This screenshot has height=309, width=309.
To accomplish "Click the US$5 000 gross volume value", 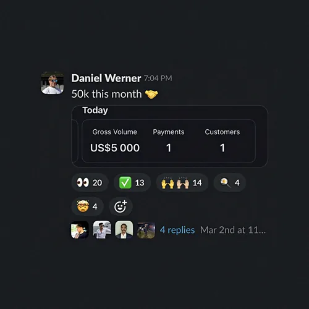I will click(x=115, y=148).
